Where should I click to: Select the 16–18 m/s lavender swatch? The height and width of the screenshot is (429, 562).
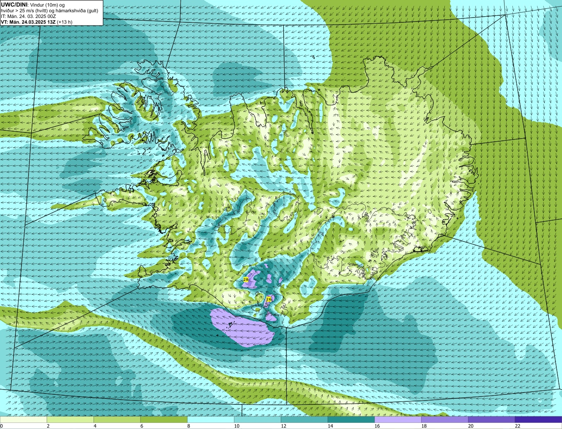click(x=398, y=420)
